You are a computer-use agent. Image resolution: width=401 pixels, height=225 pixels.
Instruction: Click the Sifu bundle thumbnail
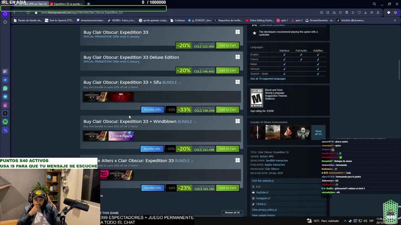pyautogui.click(x=121, y=97)
